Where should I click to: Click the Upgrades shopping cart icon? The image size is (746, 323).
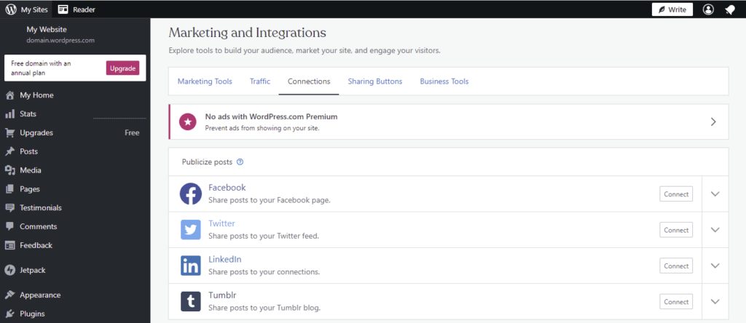click(x=9, y=133)
